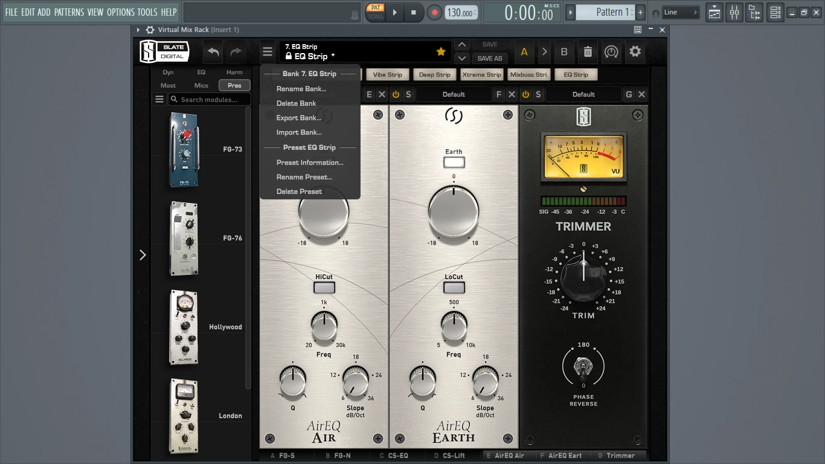Choose Delete Preset from menu
Image resolution: width=825 pixels, height=464 pixels.
[300, 192]
